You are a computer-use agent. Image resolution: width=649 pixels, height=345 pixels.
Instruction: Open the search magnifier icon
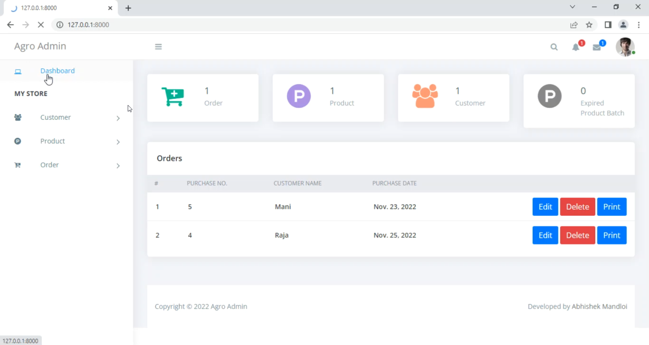pyautogui.click(x=554, y=47)
